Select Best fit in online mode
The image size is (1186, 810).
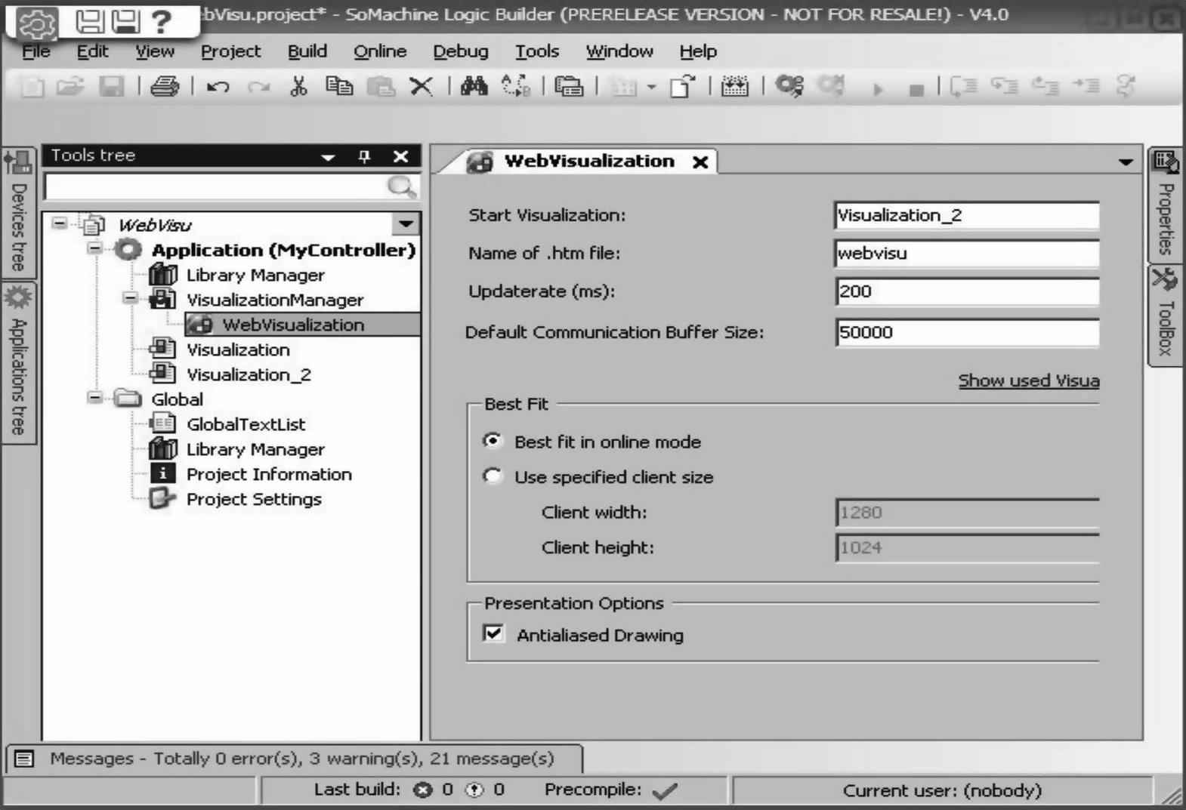(x=493, y=441)
